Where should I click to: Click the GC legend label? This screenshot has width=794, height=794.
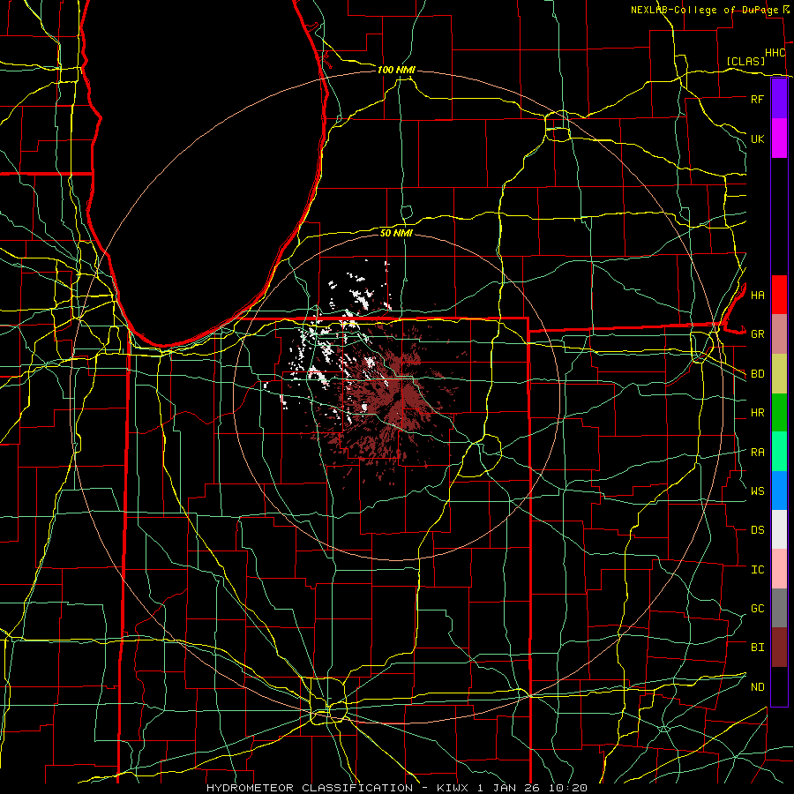pyautogui.click(x=757, y=609)
